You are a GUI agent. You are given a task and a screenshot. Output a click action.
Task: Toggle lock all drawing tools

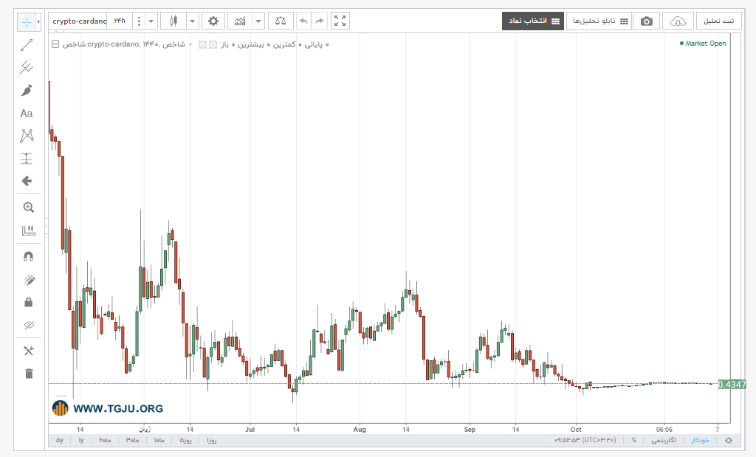[x=29, y=302]
